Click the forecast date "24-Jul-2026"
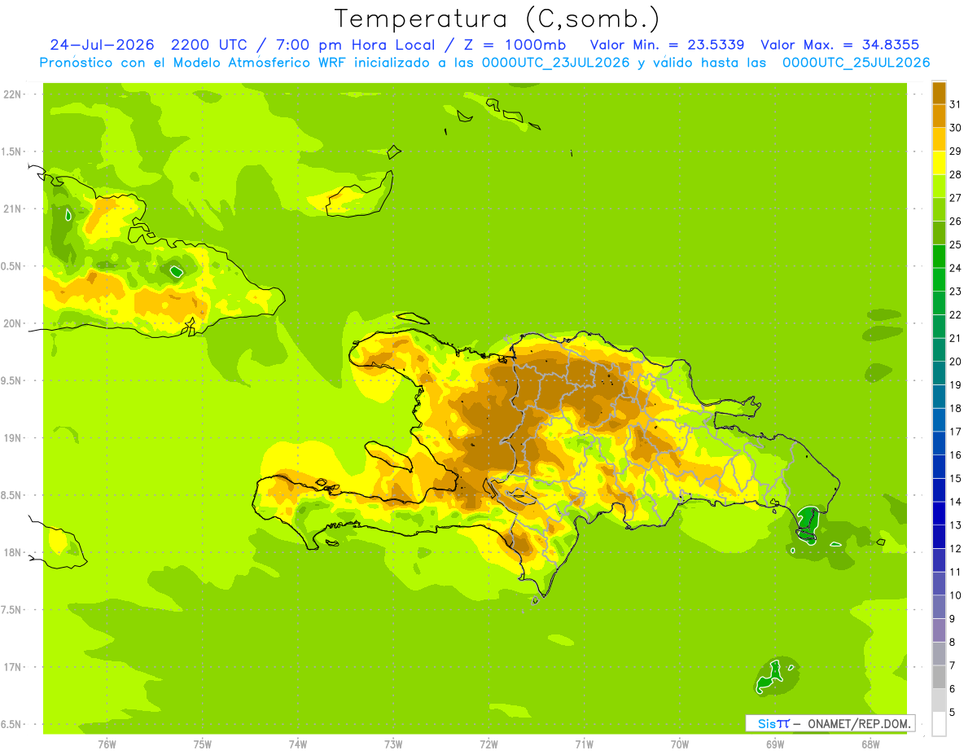This screenshot has height=755, width=977. (102, 45)
